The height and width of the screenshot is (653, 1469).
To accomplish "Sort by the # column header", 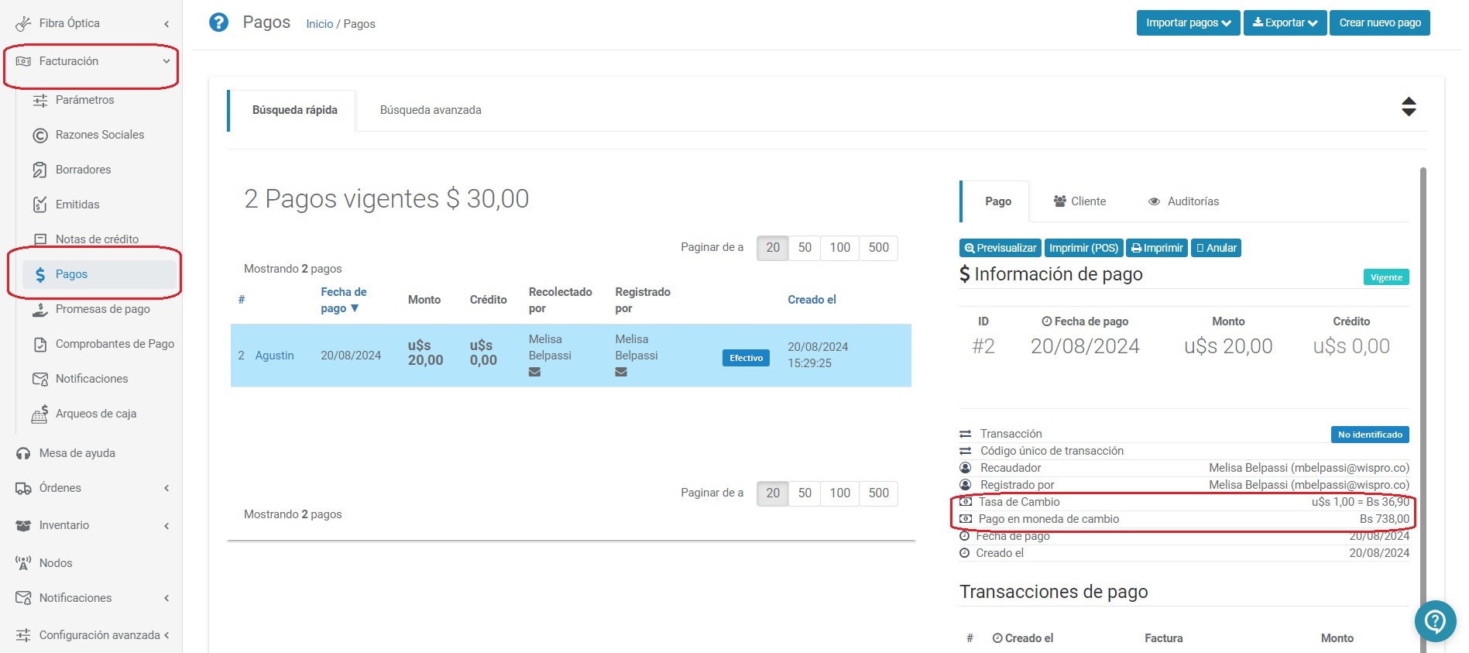I will [242, 300].
